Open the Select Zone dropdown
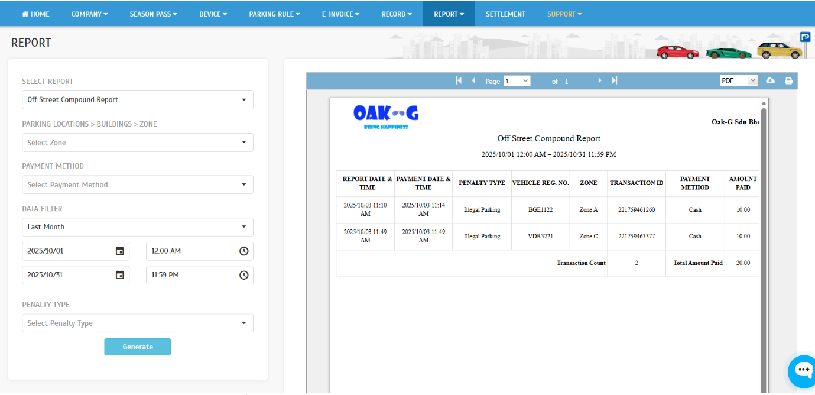The height and width of the screenshot is (395, 815). point(137,143)
